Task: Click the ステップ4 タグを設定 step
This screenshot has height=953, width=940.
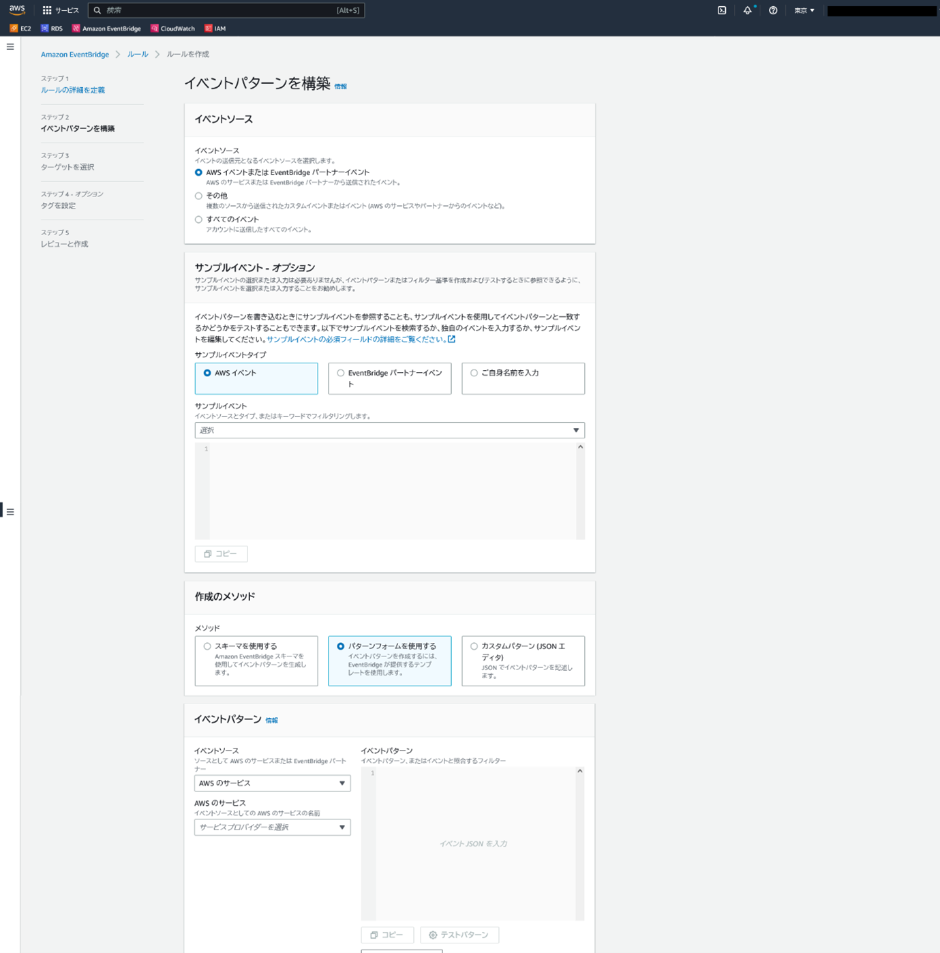Action: 58,205
